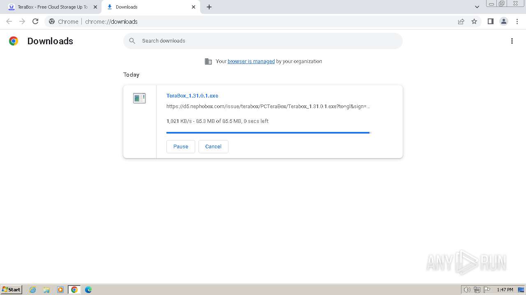The height and width of the screenshot is (295, 526).
Task: Click the Show desktop tray icon
Action: (521, 290)
